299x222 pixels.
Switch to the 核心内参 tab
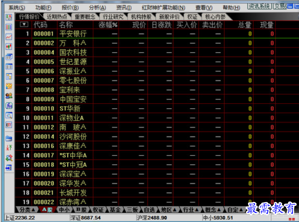(215, 17)
